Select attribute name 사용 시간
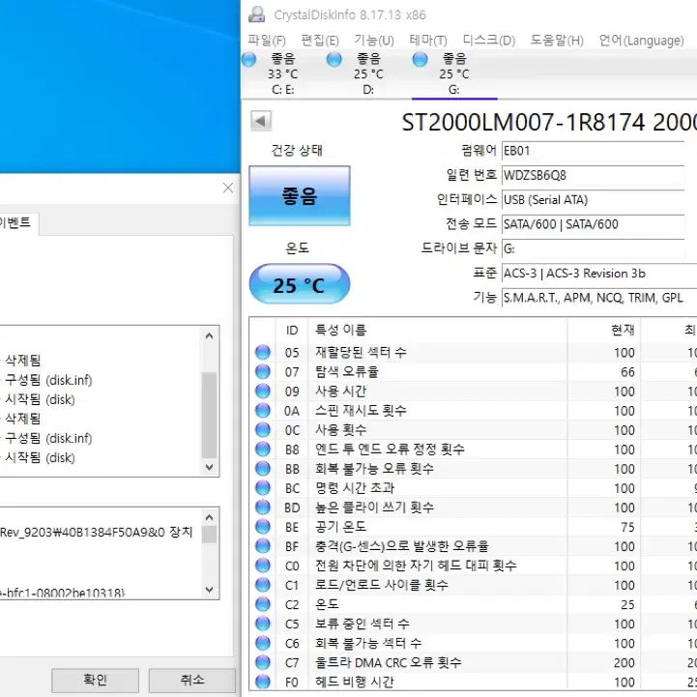This screenshot has width=697, height=697. tap(341, 392)
